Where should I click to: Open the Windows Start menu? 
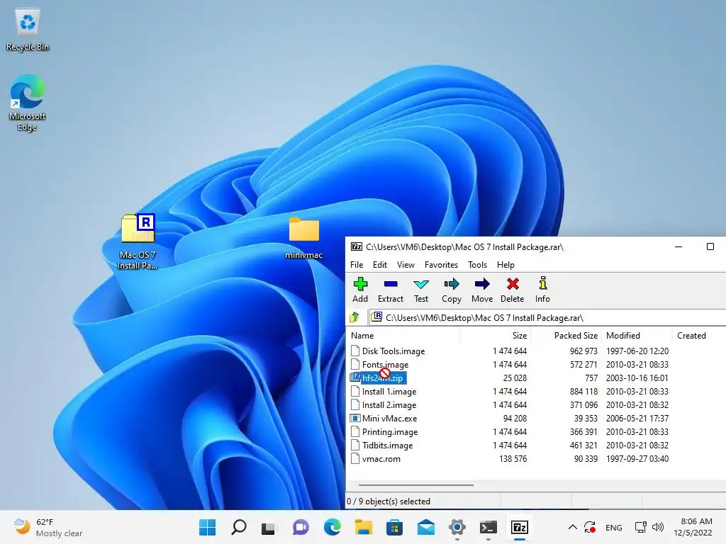click(207, 527)
